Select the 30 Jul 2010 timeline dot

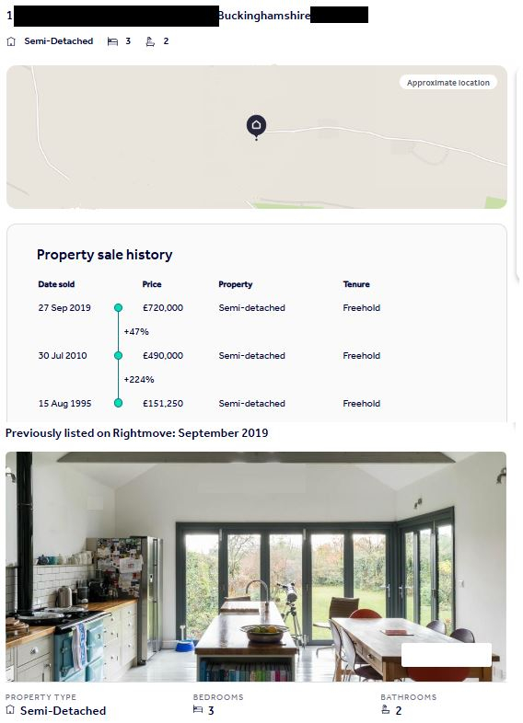coord(118,355)
